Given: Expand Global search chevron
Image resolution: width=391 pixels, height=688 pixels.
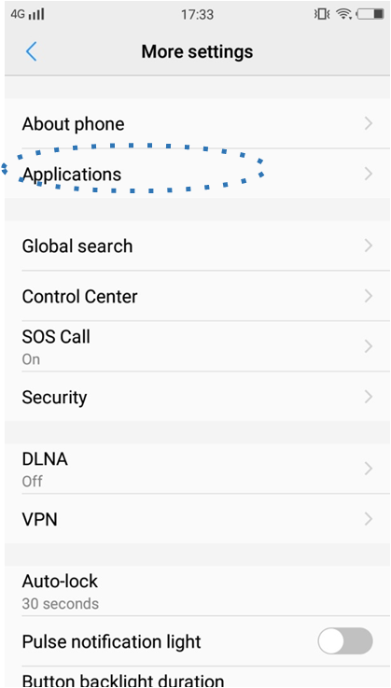Looking at the screenshot, I should (x=369, y=246).
